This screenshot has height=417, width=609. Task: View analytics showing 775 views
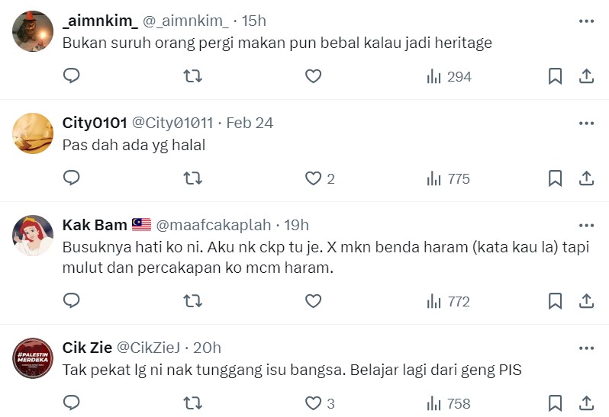[448, 178]
